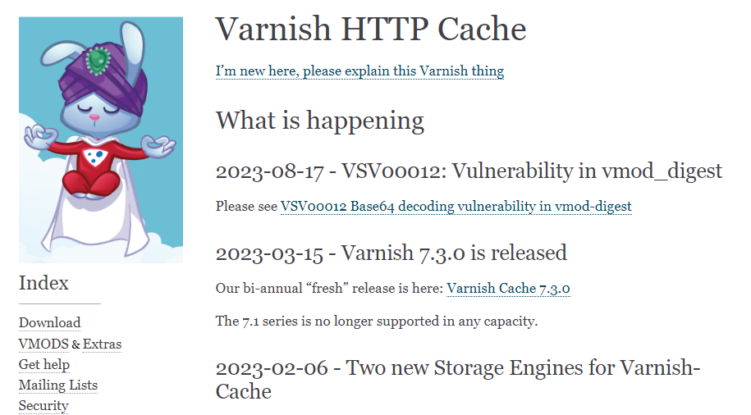The image size is (751, 415).
Task: Navigate to the Security page
Action: click(x=44, y=405)
